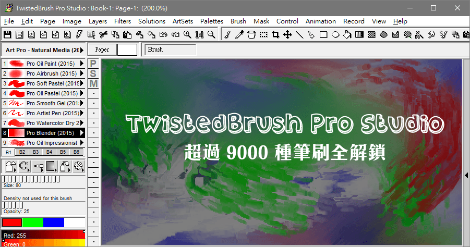This screenshot has width=470, height=247.
Task: Select the paint brush tool icon
Action: coord(227,34)
